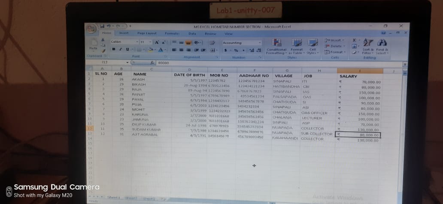Click the Delete cells button
This screenshot has height=204, width=443.
pos(335,46)
